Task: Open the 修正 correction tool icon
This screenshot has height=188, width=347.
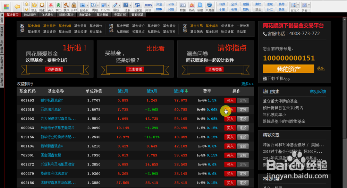Action: coord(34,7)
